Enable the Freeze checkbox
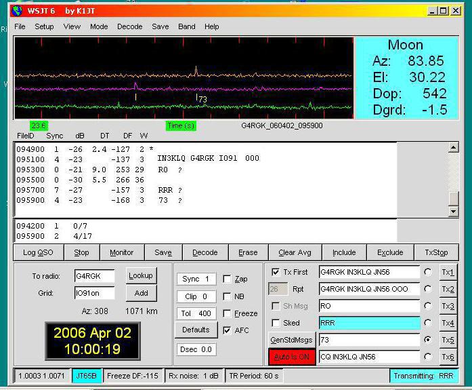Screen dimensions: 472x390 [227, 313]
